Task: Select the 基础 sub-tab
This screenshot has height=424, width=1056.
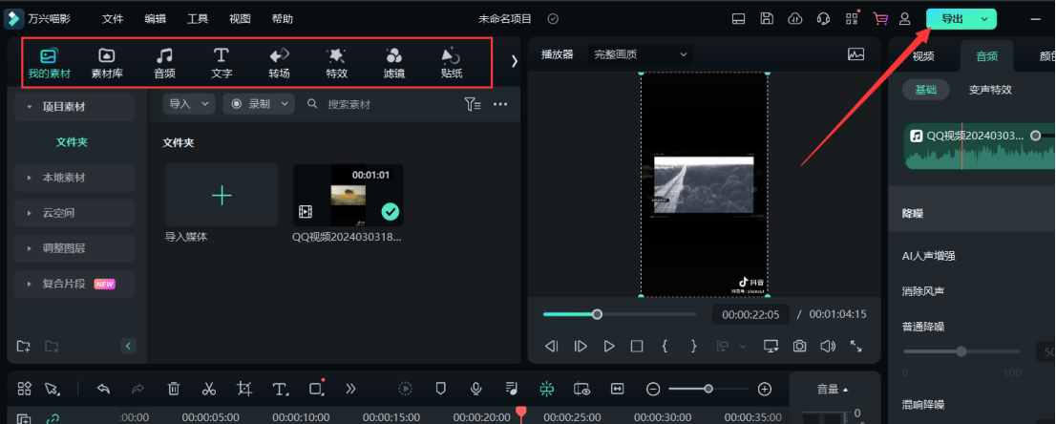Action: tap(925, 90)
